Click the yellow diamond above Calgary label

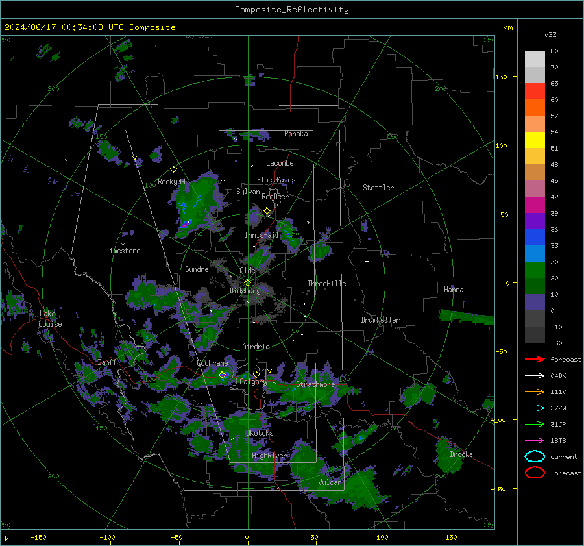[x=256, y=374]
